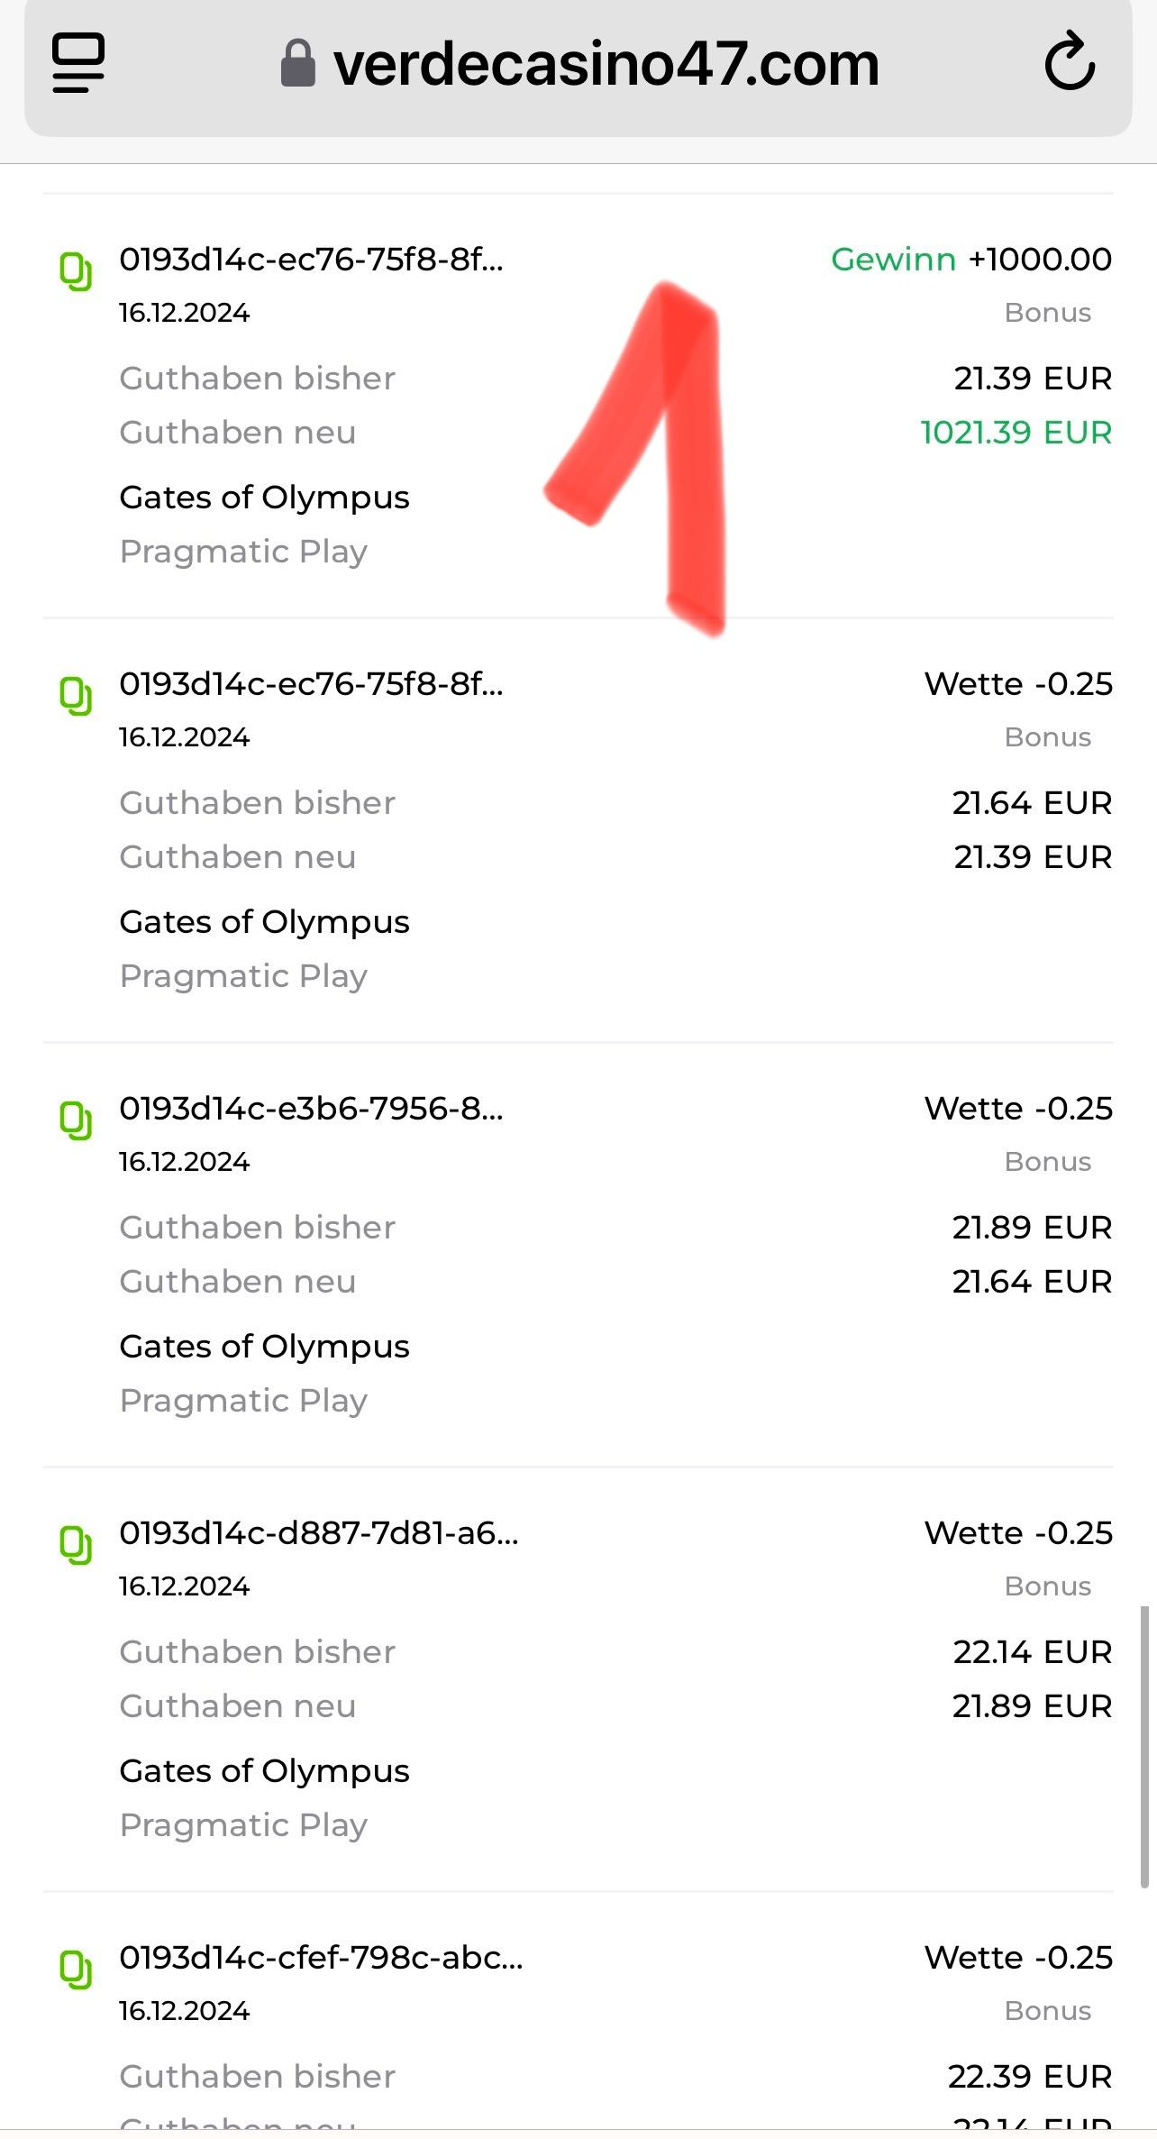Tap the lock icon beside the URL
The image size is (1157, 2139).
[x=298, y=64]
